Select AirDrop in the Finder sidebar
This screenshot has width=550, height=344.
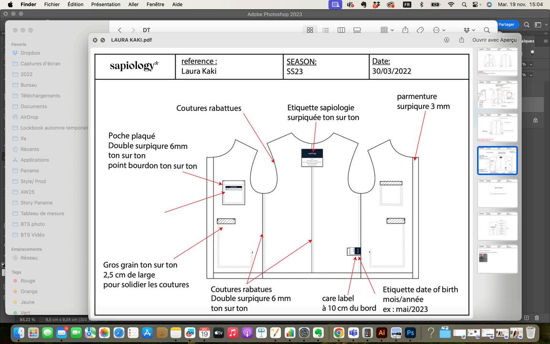pos(30,117)
